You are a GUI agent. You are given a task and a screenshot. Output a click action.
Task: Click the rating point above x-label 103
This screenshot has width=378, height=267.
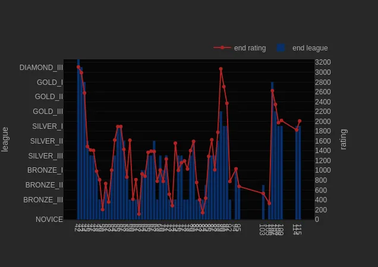[263, 193]
